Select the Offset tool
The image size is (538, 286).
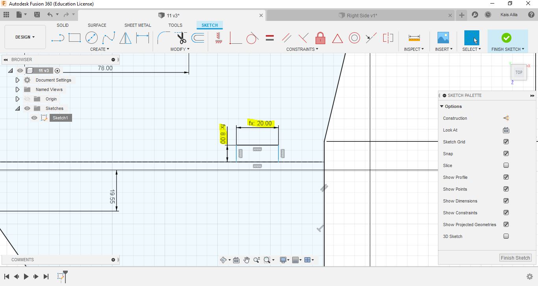point(198,38)
